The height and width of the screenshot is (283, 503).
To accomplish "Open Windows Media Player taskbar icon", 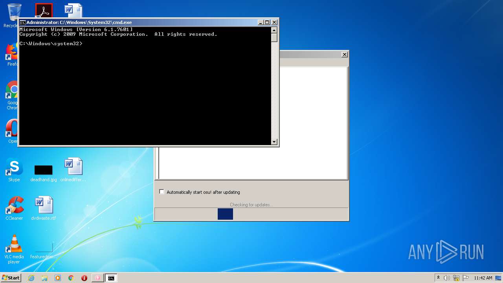I will point(58,278).
